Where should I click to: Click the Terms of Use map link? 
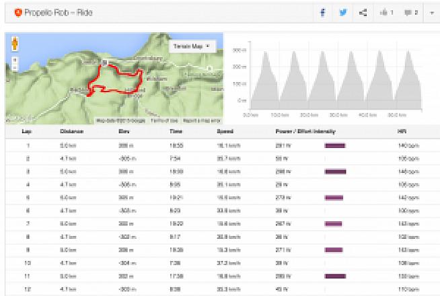[x=163, y=120]
